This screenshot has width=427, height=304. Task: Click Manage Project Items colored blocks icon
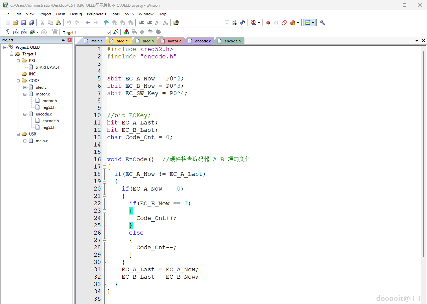tap(126, 32)
